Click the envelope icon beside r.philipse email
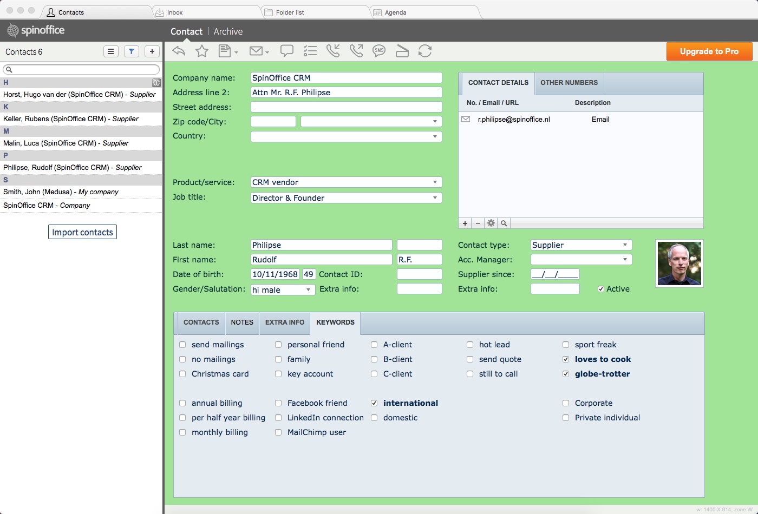Screen dimensions: 758x514 coord(466,119)
